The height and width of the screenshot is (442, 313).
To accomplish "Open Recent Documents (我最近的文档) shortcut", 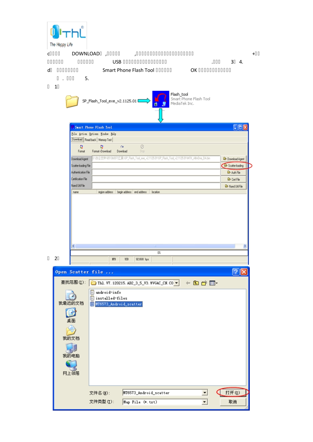I will pos(71,298).
